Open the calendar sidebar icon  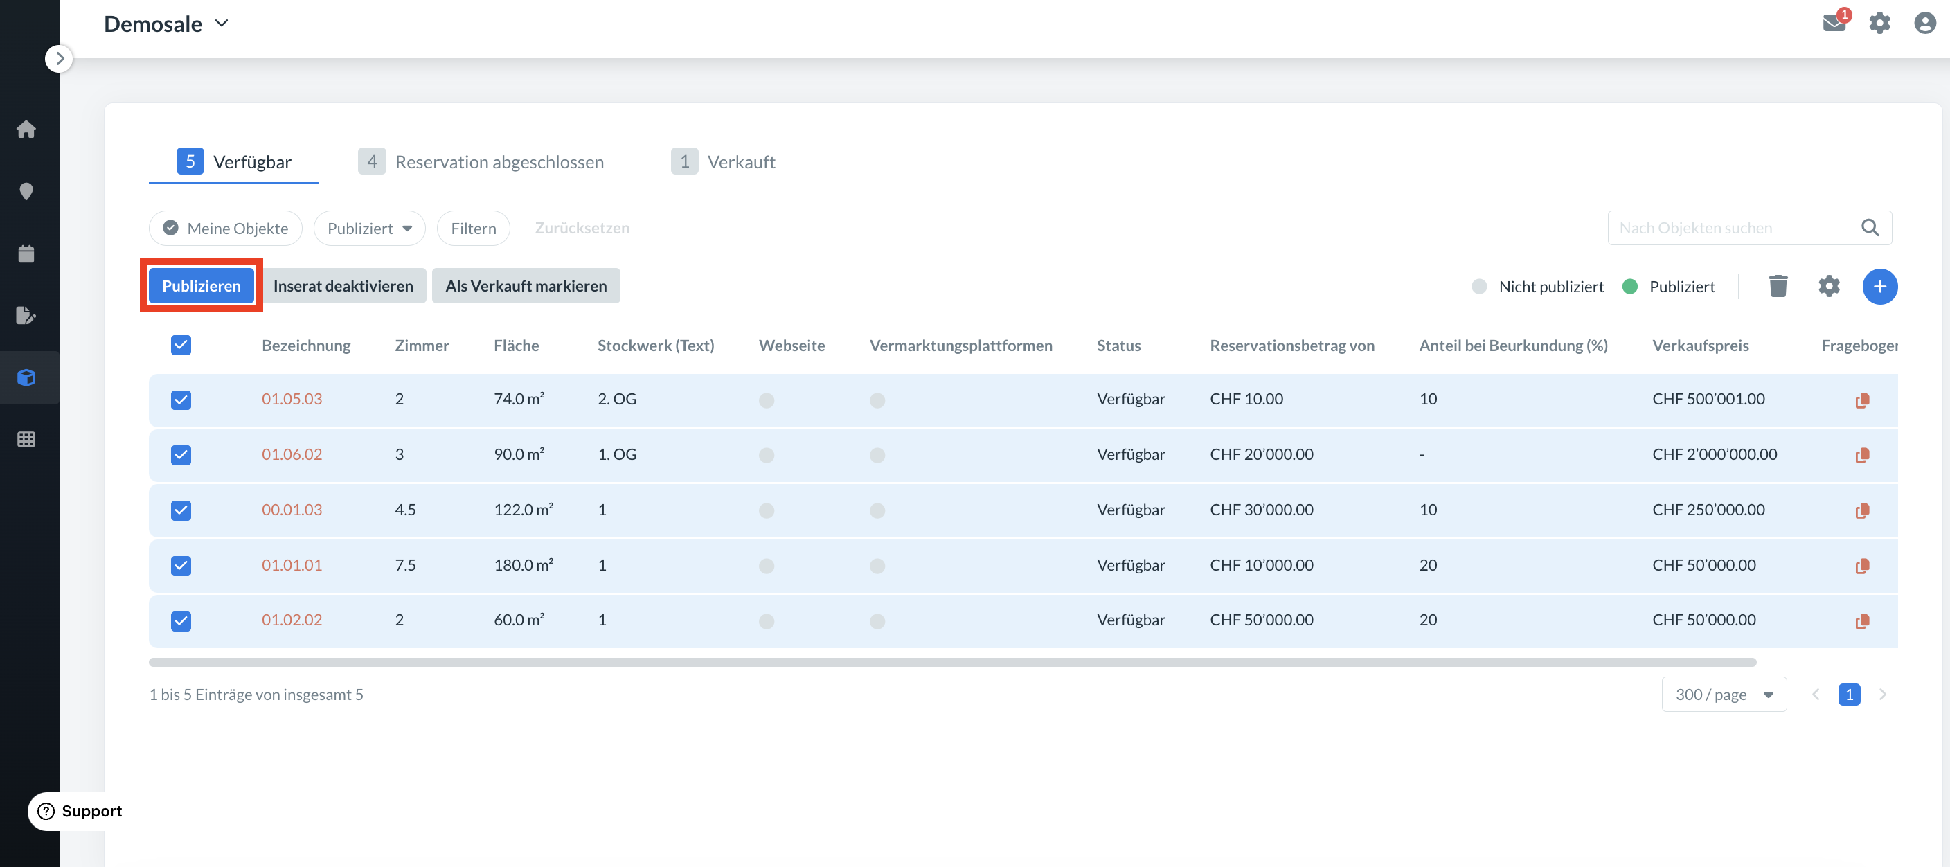coord(26,253)
